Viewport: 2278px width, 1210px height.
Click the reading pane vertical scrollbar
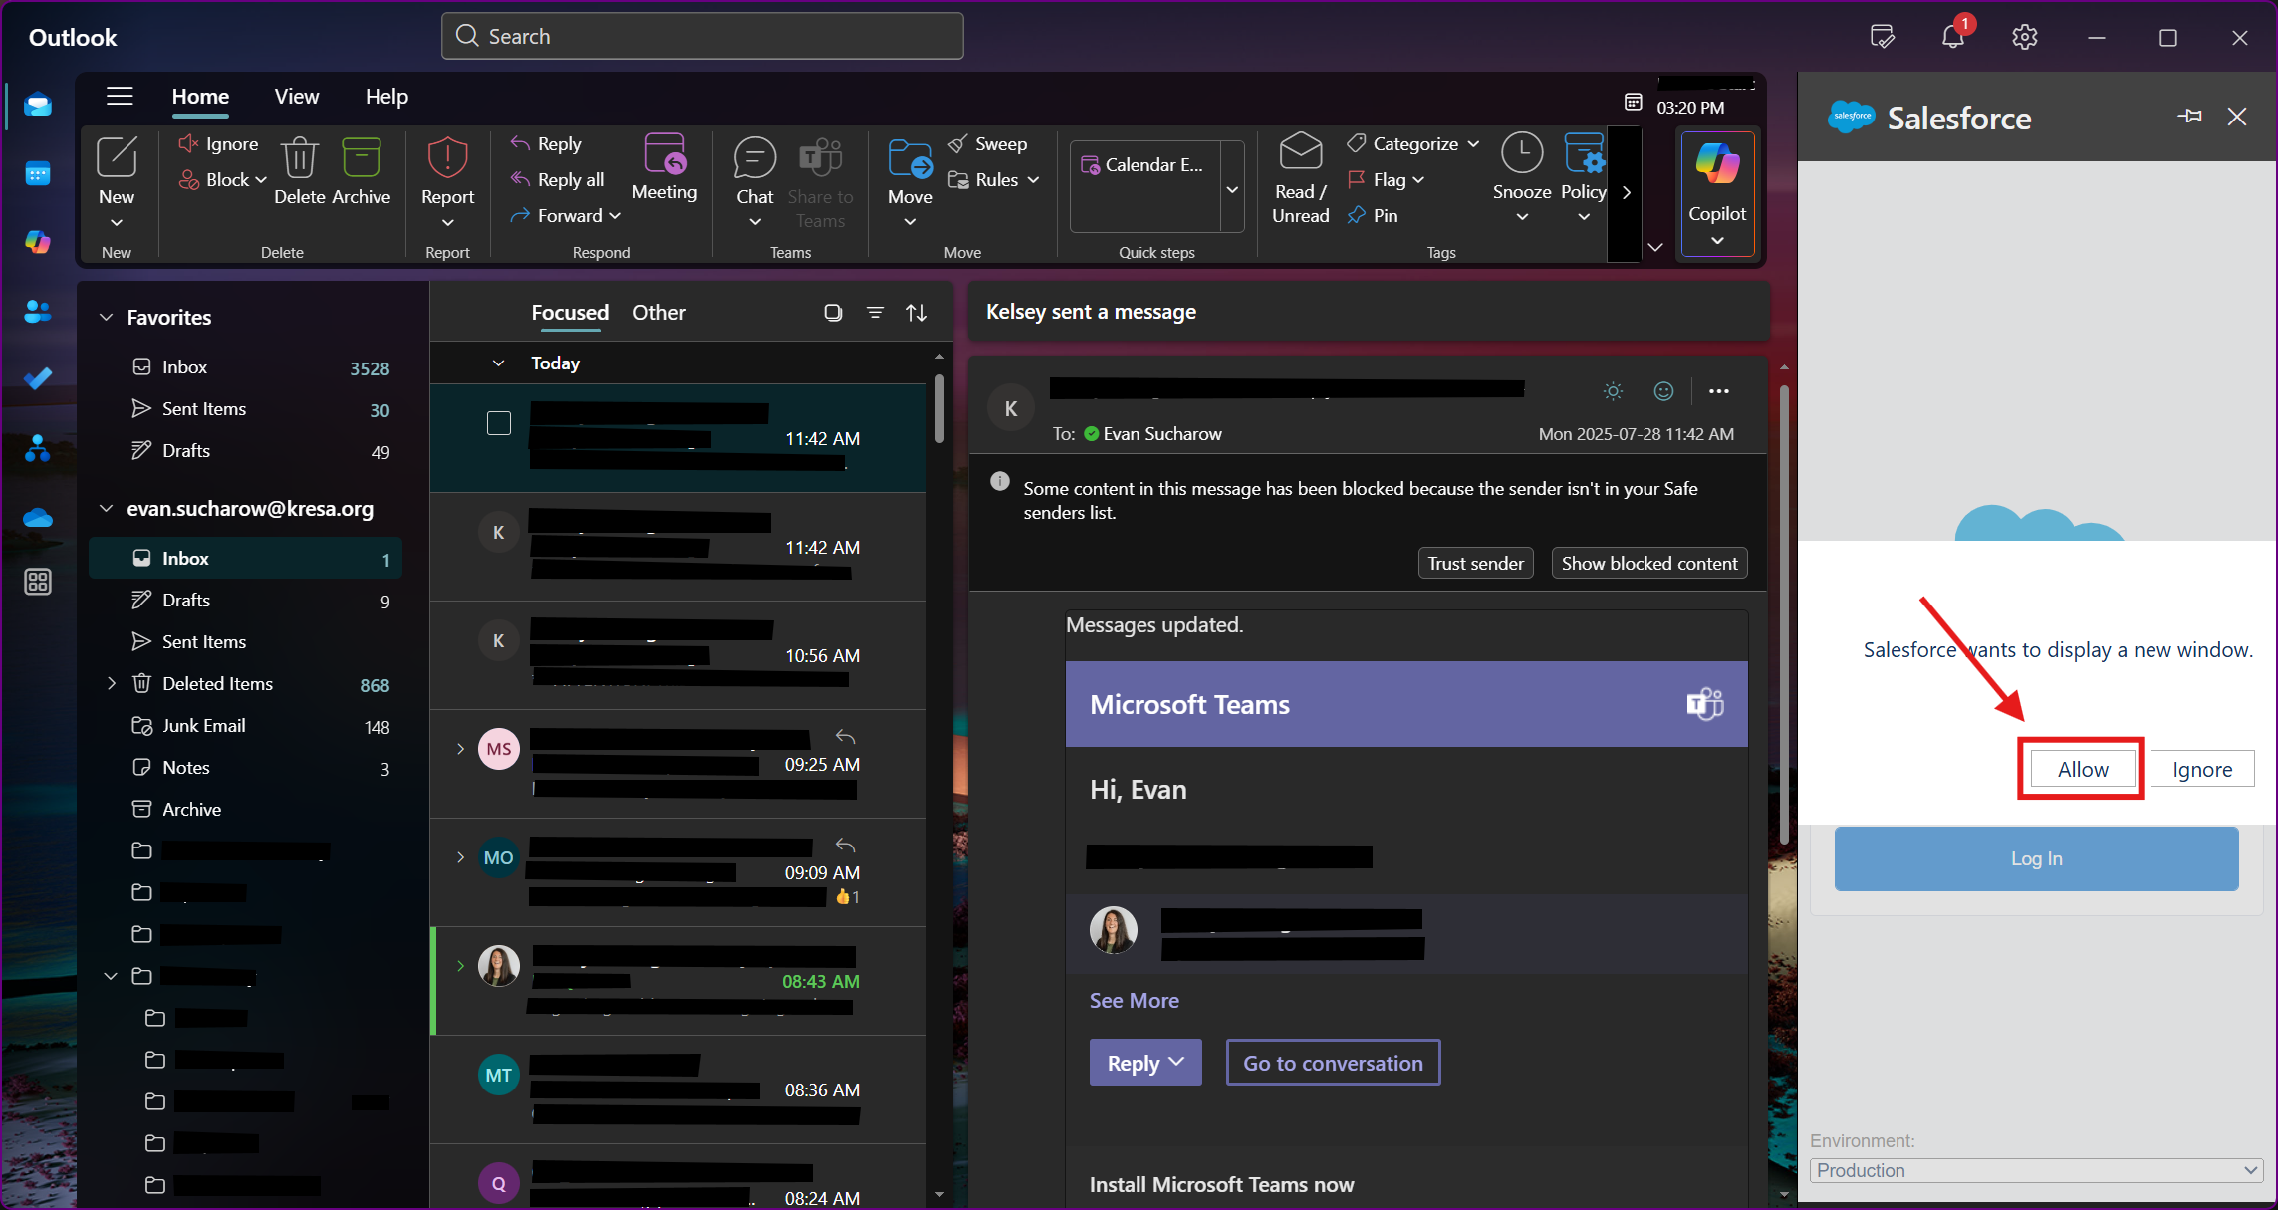point(1783,614)
